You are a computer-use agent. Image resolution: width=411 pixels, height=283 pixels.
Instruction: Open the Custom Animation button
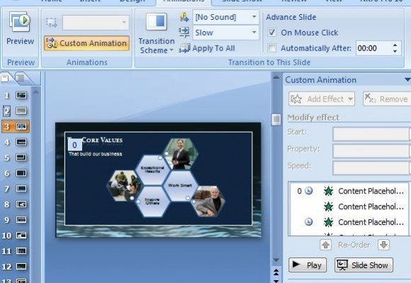[86, 43]
